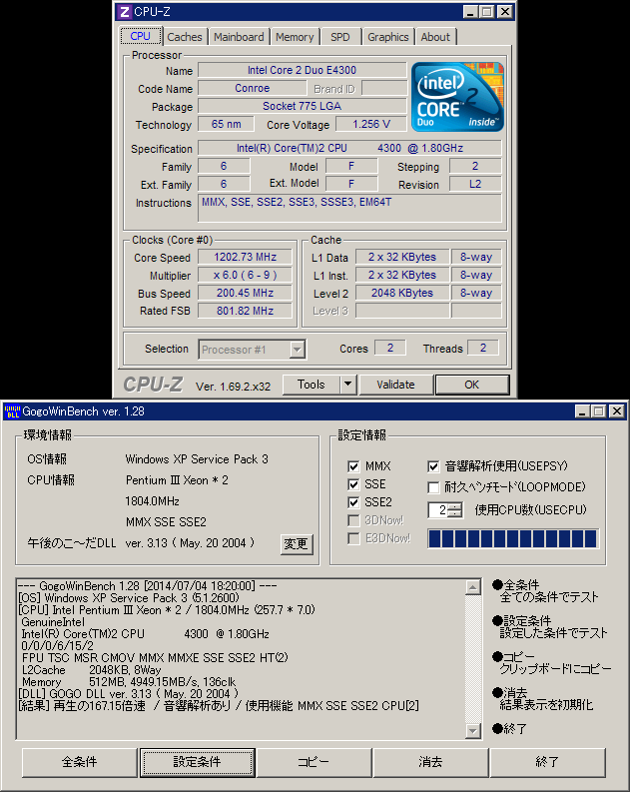Click the Level 2 2048 KBytes value
The height and width of the screenshot is (792, 630).
click(x=402, y=293)
